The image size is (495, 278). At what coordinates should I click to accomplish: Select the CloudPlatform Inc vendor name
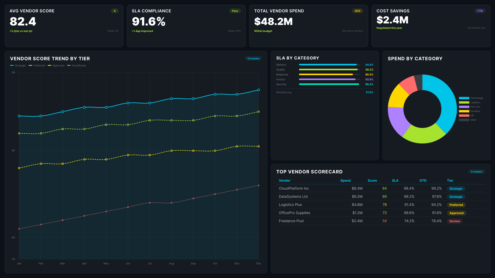click(294, 188)
